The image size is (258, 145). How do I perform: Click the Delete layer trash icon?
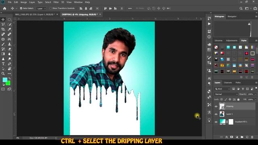(x=252, y=137)
